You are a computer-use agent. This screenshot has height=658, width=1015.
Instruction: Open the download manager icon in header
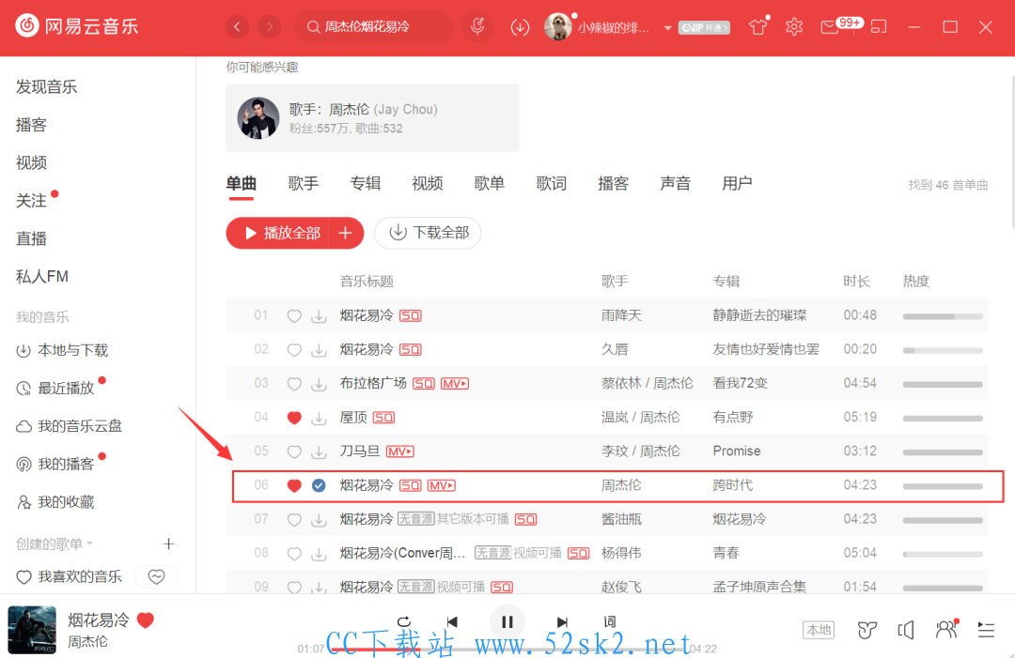(520, 27)
